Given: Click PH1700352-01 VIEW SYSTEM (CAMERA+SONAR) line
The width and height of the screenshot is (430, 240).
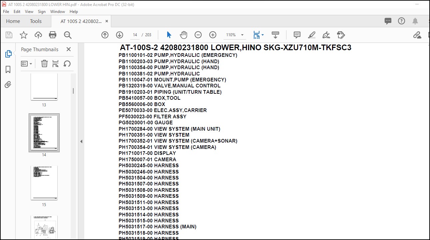Looking at the screenshot, I should 178,141.
